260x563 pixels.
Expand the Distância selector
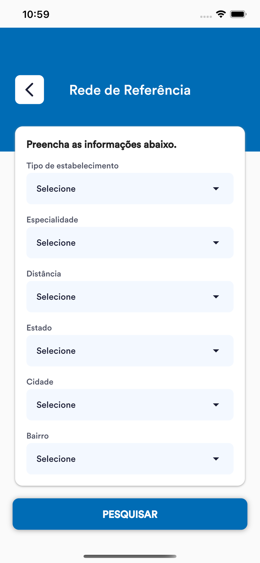124,297
